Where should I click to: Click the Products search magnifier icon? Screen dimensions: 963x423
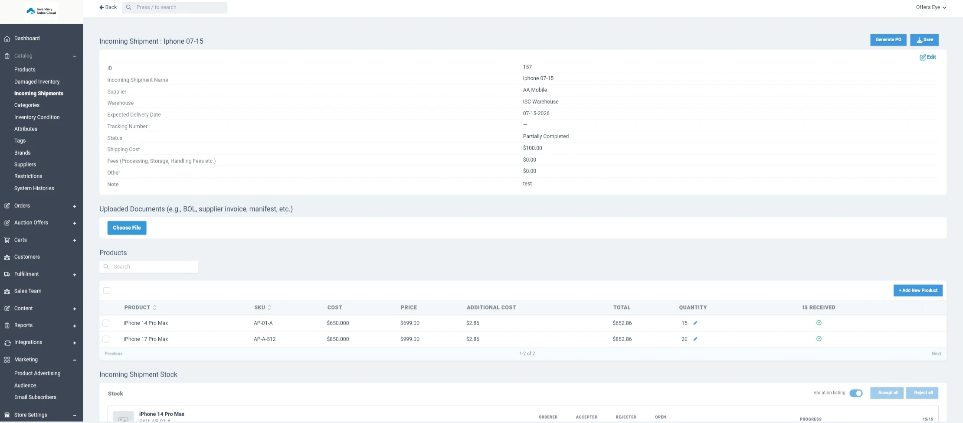[106, 267]
